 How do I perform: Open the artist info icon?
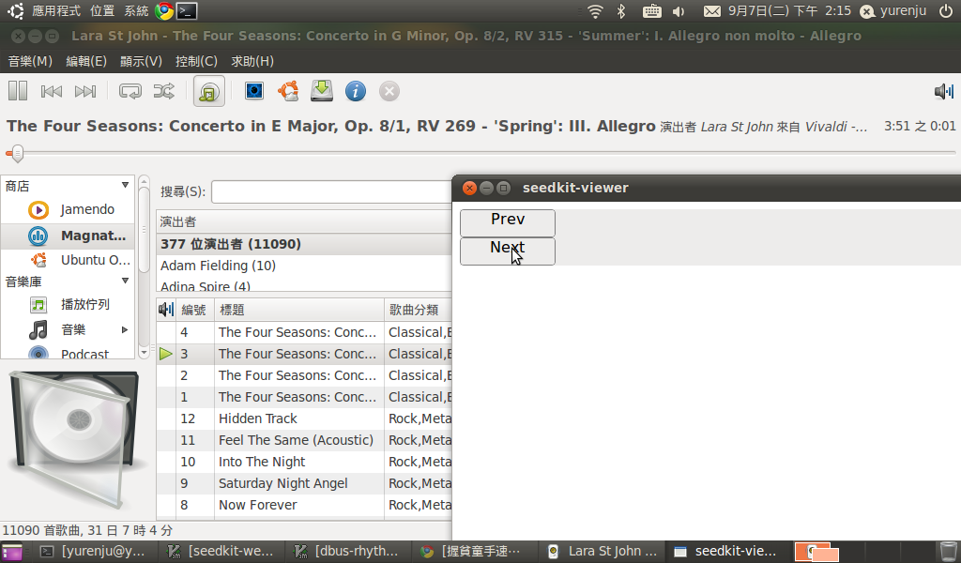pos(356,91)
